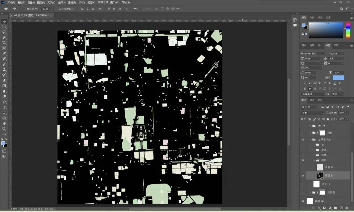
Task: Select the Eraser tool
Action: point(4,81)
